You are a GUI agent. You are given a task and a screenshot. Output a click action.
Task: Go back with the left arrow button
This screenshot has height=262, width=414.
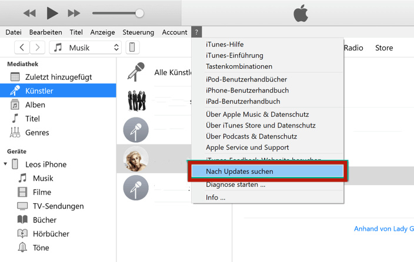(22, 48)
